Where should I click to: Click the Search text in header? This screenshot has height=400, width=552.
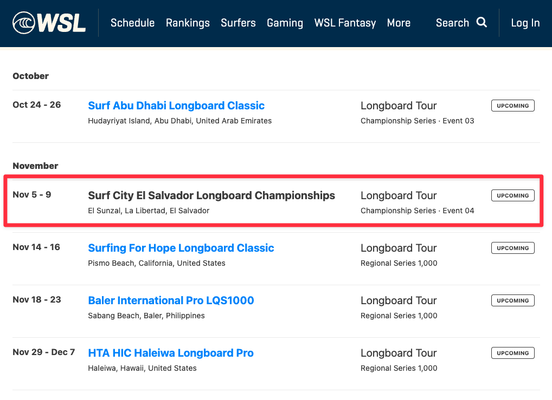pos(452,23)
